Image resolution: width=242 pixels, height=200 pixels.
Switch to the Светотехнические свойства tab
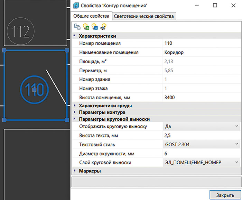(144, 16)
